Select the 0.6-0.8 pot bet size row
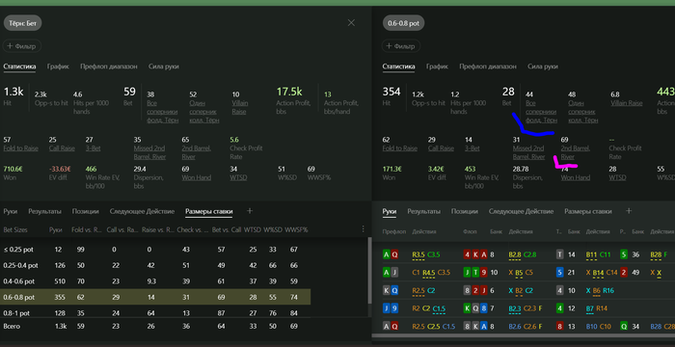This screenshot has height=347, width=675. pos(156,297)
